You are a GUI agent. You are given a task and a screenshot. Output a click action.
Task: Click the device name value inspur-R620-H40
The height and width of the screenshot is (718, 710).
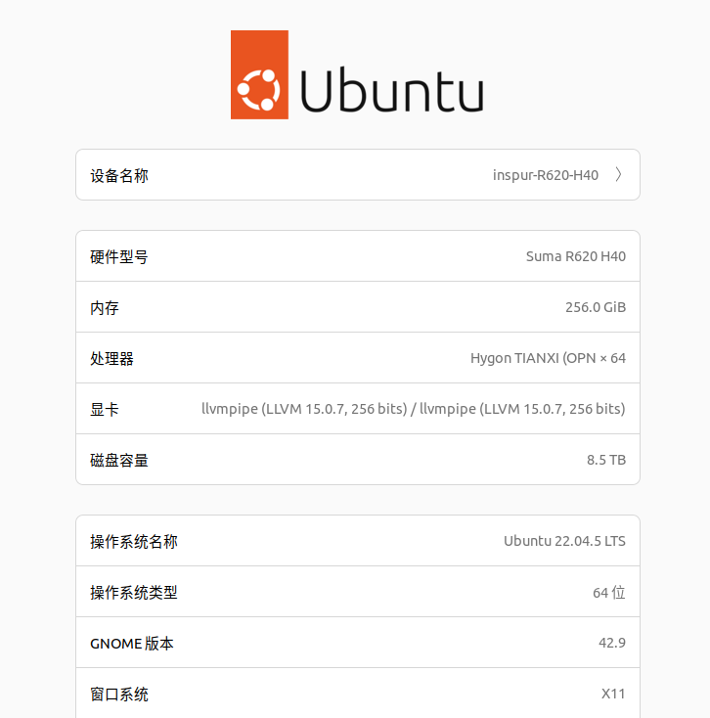pyautogui.click(x=545, y=175)
